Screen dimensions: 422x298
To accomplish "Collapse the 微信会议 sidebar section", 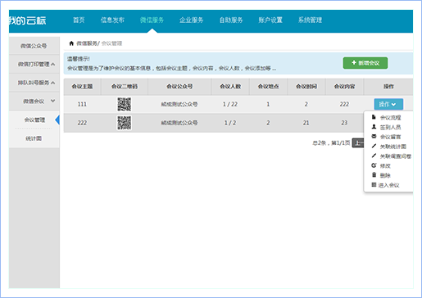I will click(34, 102).
